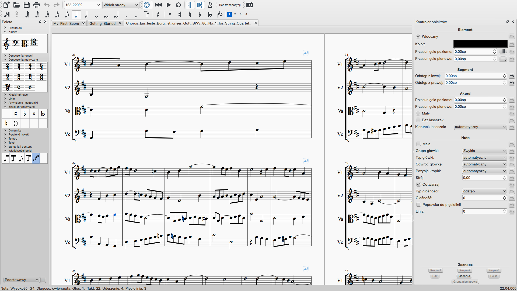Apply natural accidental from the toolbar
The height and width of the screenshot is (291, 517).
190,15
